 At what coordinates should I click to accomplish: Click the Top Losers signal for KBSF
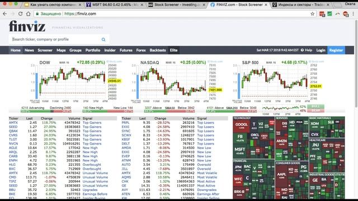pos(205,140)
